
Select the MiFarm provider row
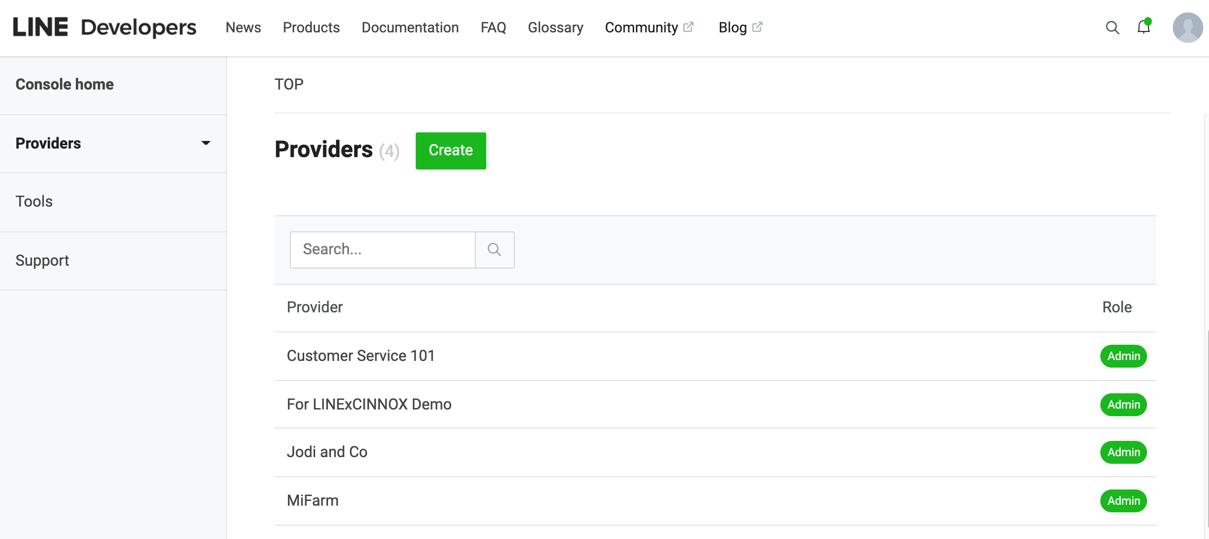[313, 500]
